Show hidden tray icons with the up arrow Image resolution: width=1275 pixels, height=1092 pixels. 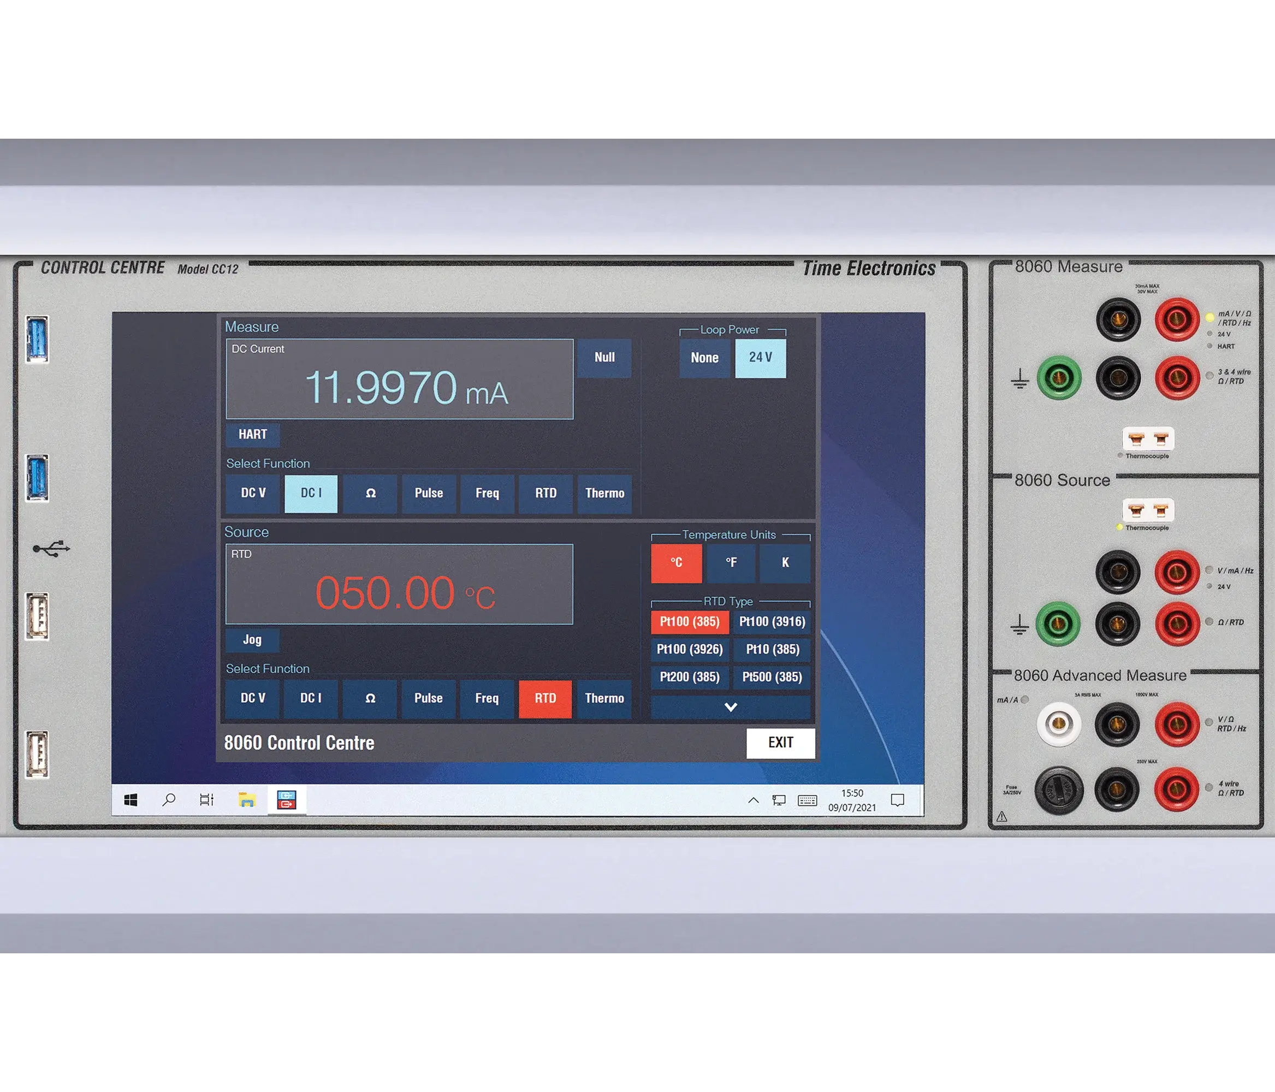(x=753, y=800)
